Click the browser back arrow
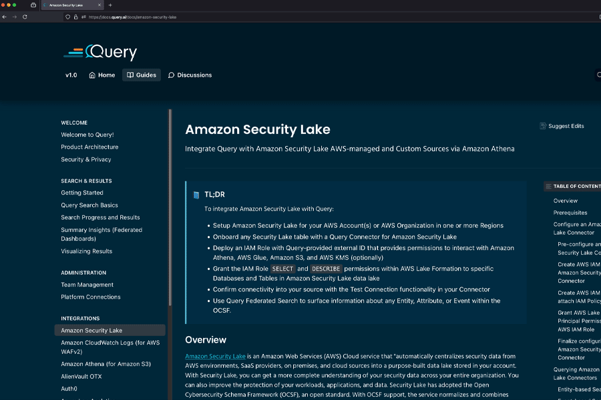Viewport: 601px width, 400px height. 5,17
